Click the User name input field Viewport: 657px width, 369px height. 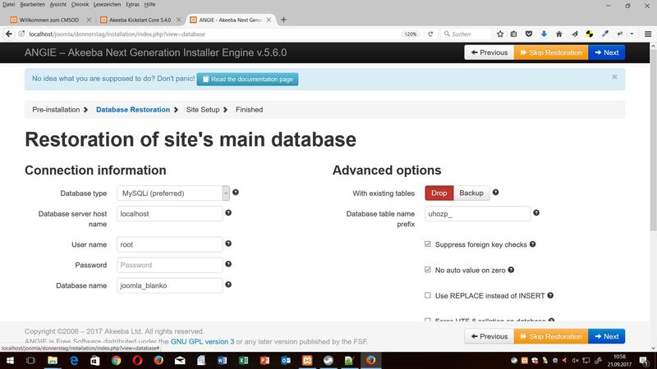pyautogui.click(x=170, y=244)
